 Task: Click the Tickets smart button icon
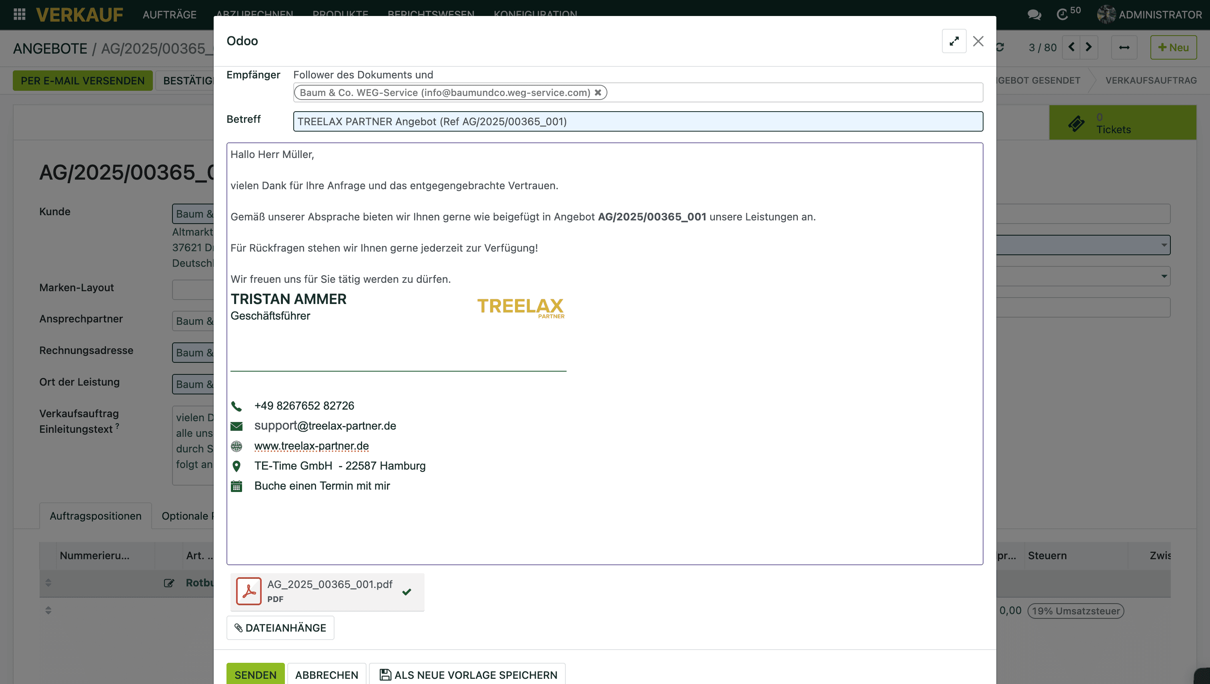1076,123
